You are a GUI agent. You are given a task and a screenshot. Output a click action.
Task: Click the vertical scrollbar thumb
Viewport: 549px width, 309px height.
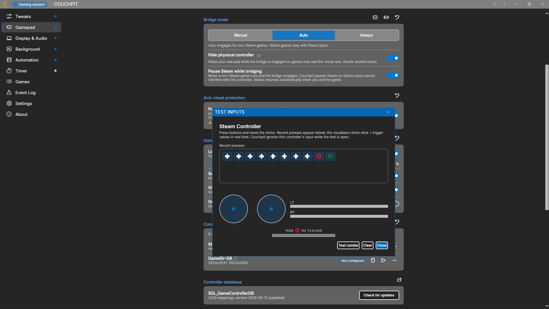547,137
